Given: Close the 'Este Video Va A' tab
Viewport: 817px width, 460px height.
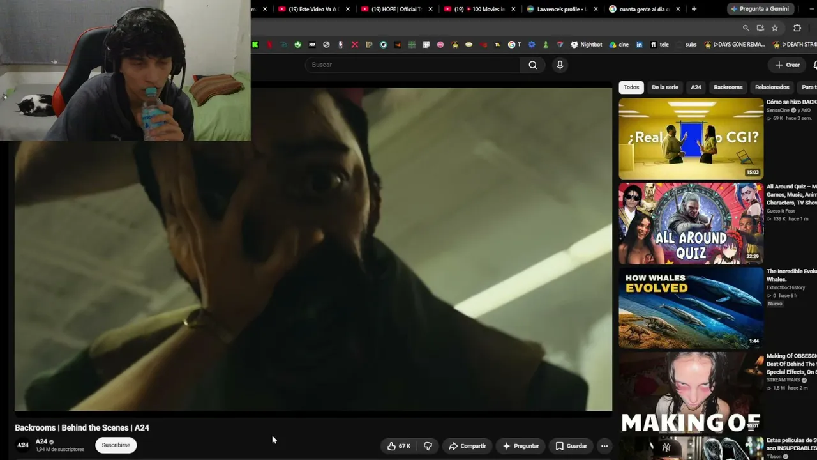Looking at the screenshot, I should coord(348,9).
